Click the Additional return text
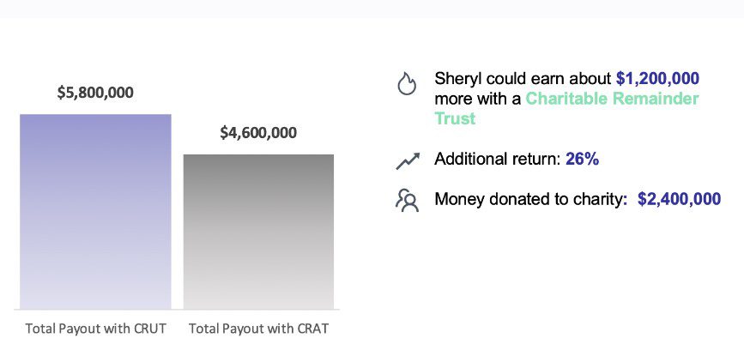 (x=498, y=160)
